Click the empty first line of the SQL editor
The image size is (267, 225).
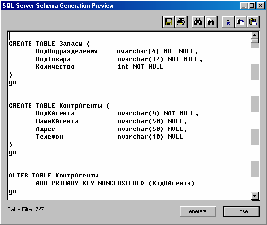[129, 36]
